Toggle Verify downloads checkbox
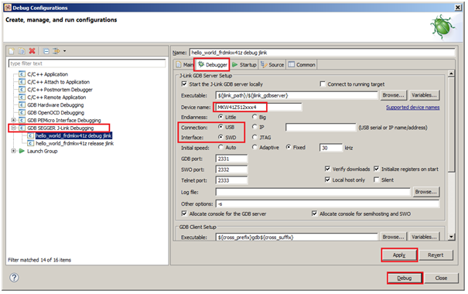This screenshot has width=468, height=294. pyautogui.click(x=327, y=169)
